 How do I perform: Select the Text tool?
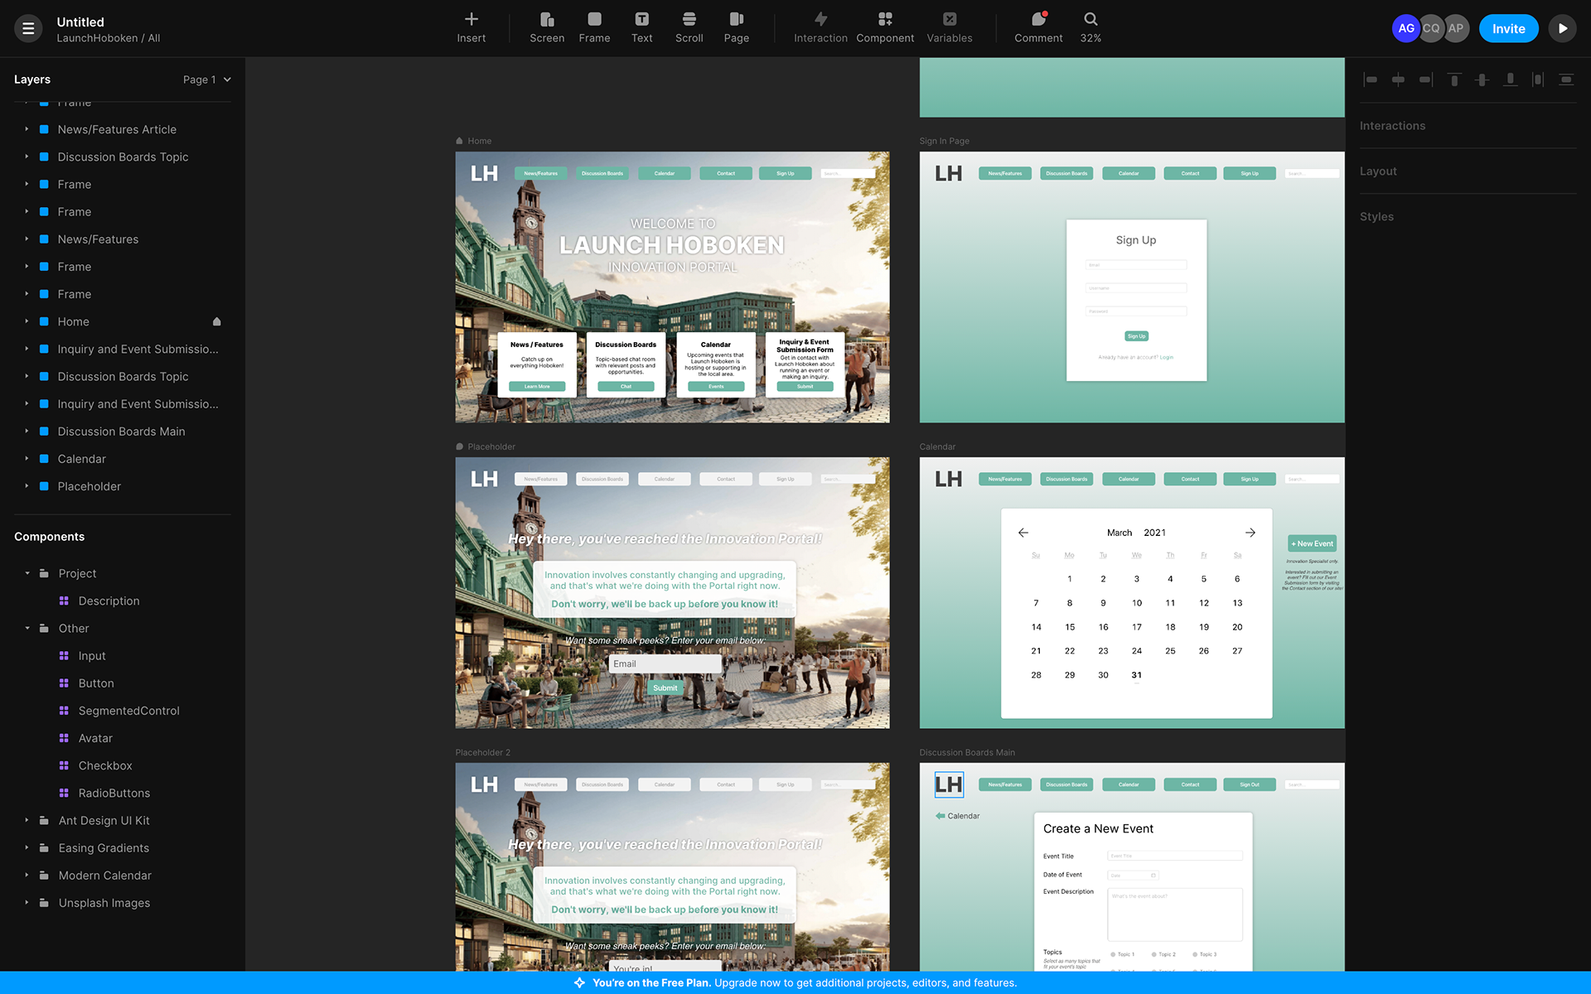(x=641, y=27)
